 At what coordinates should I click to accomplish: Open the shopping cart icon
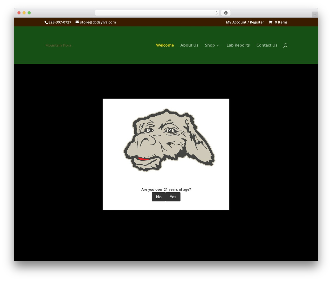point(271,22)
